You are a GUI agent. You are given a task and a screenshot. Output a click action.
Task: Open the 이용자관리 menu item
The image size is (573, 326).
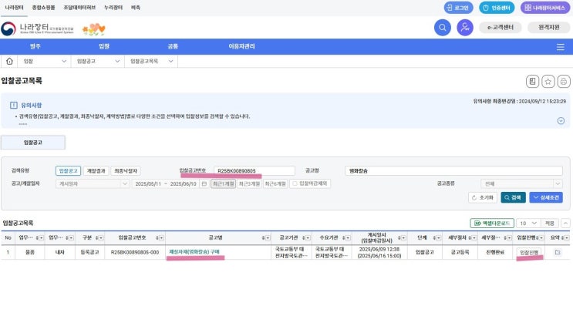(241, 46)
